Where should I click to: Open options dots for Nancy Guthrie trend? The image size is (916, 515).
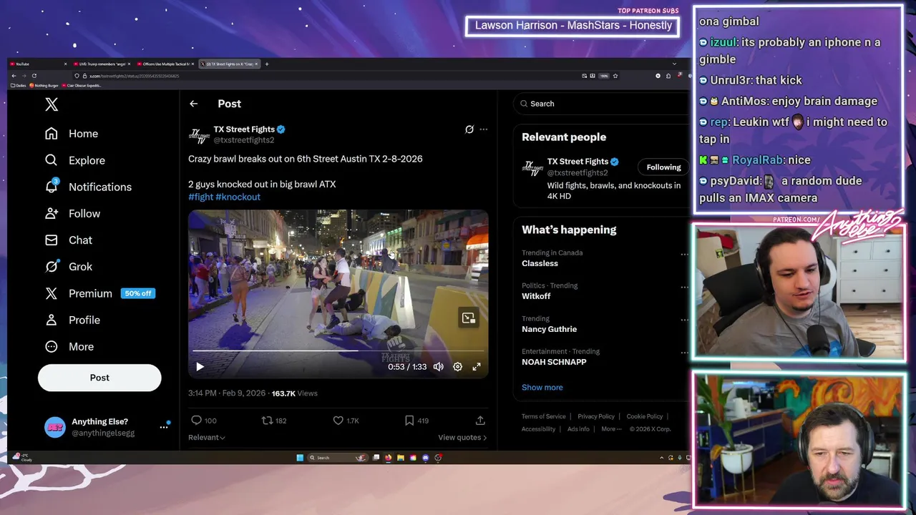[x=684, y=320]
